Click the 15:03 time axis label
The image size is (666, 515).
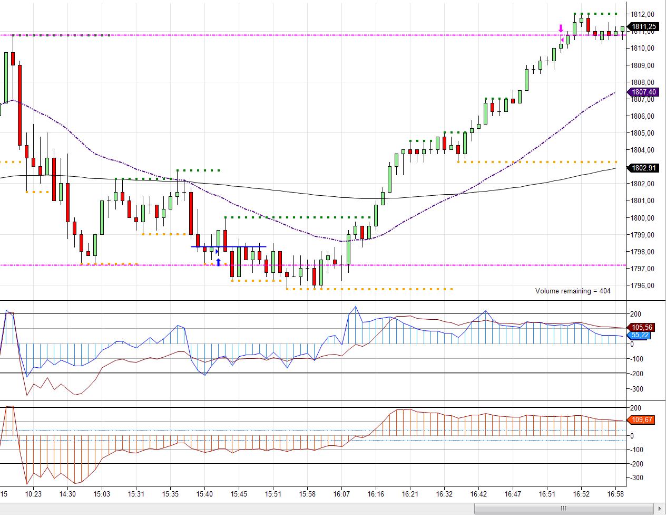pos(102,494)
